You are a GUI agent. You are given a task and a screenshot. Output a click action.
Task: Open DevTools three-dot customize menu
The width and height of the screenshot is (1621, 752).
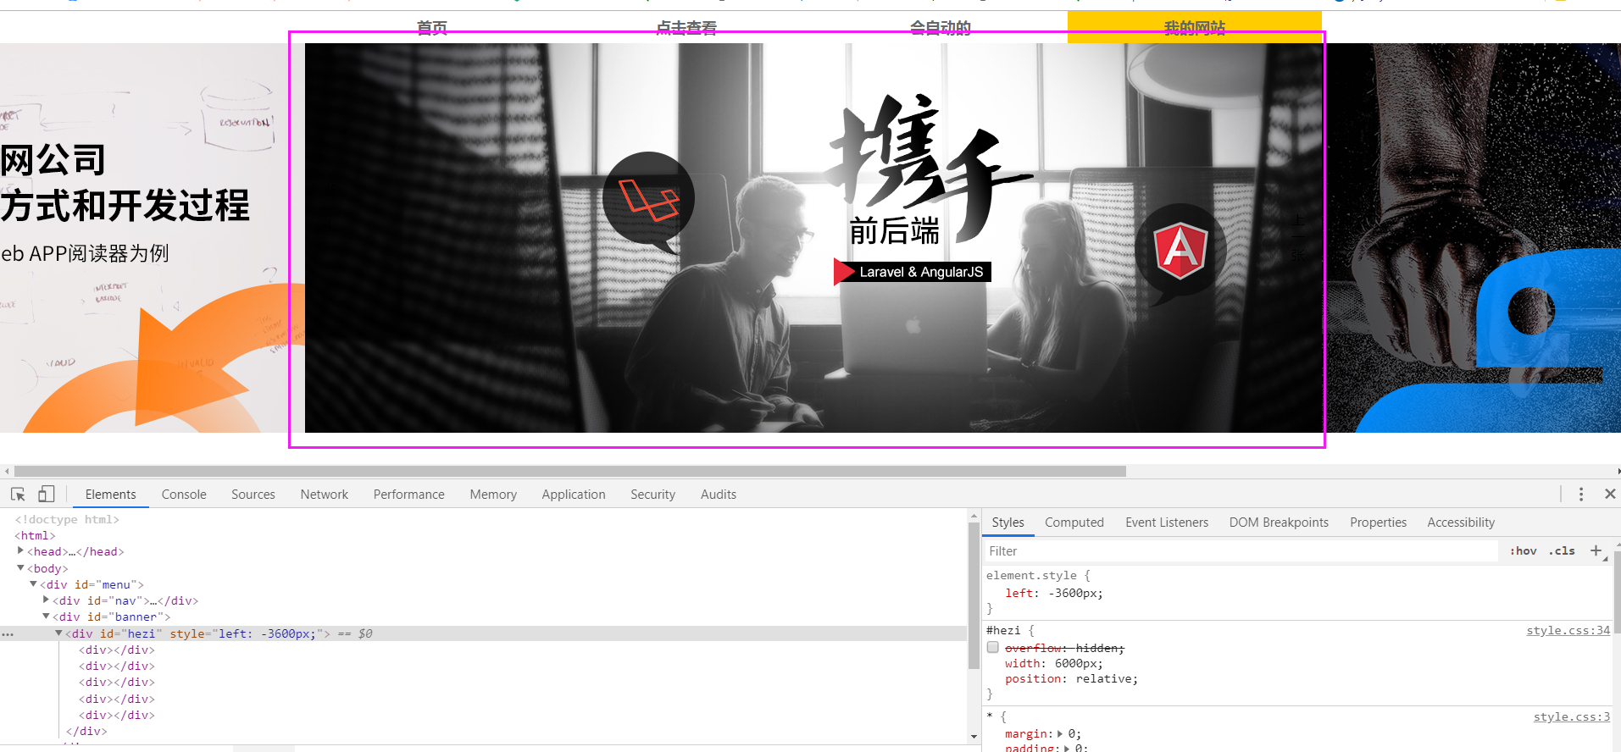pyautogui.click(x=1581, y=494)
